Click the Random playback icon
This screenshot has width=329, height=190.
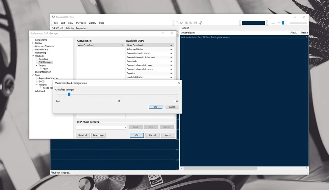pos(200,23)
